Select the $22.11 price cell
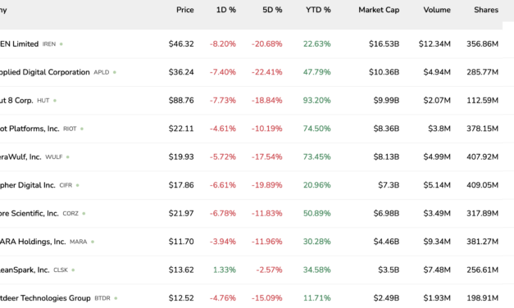This screenshot has width=514, height=308. [181, 129]
